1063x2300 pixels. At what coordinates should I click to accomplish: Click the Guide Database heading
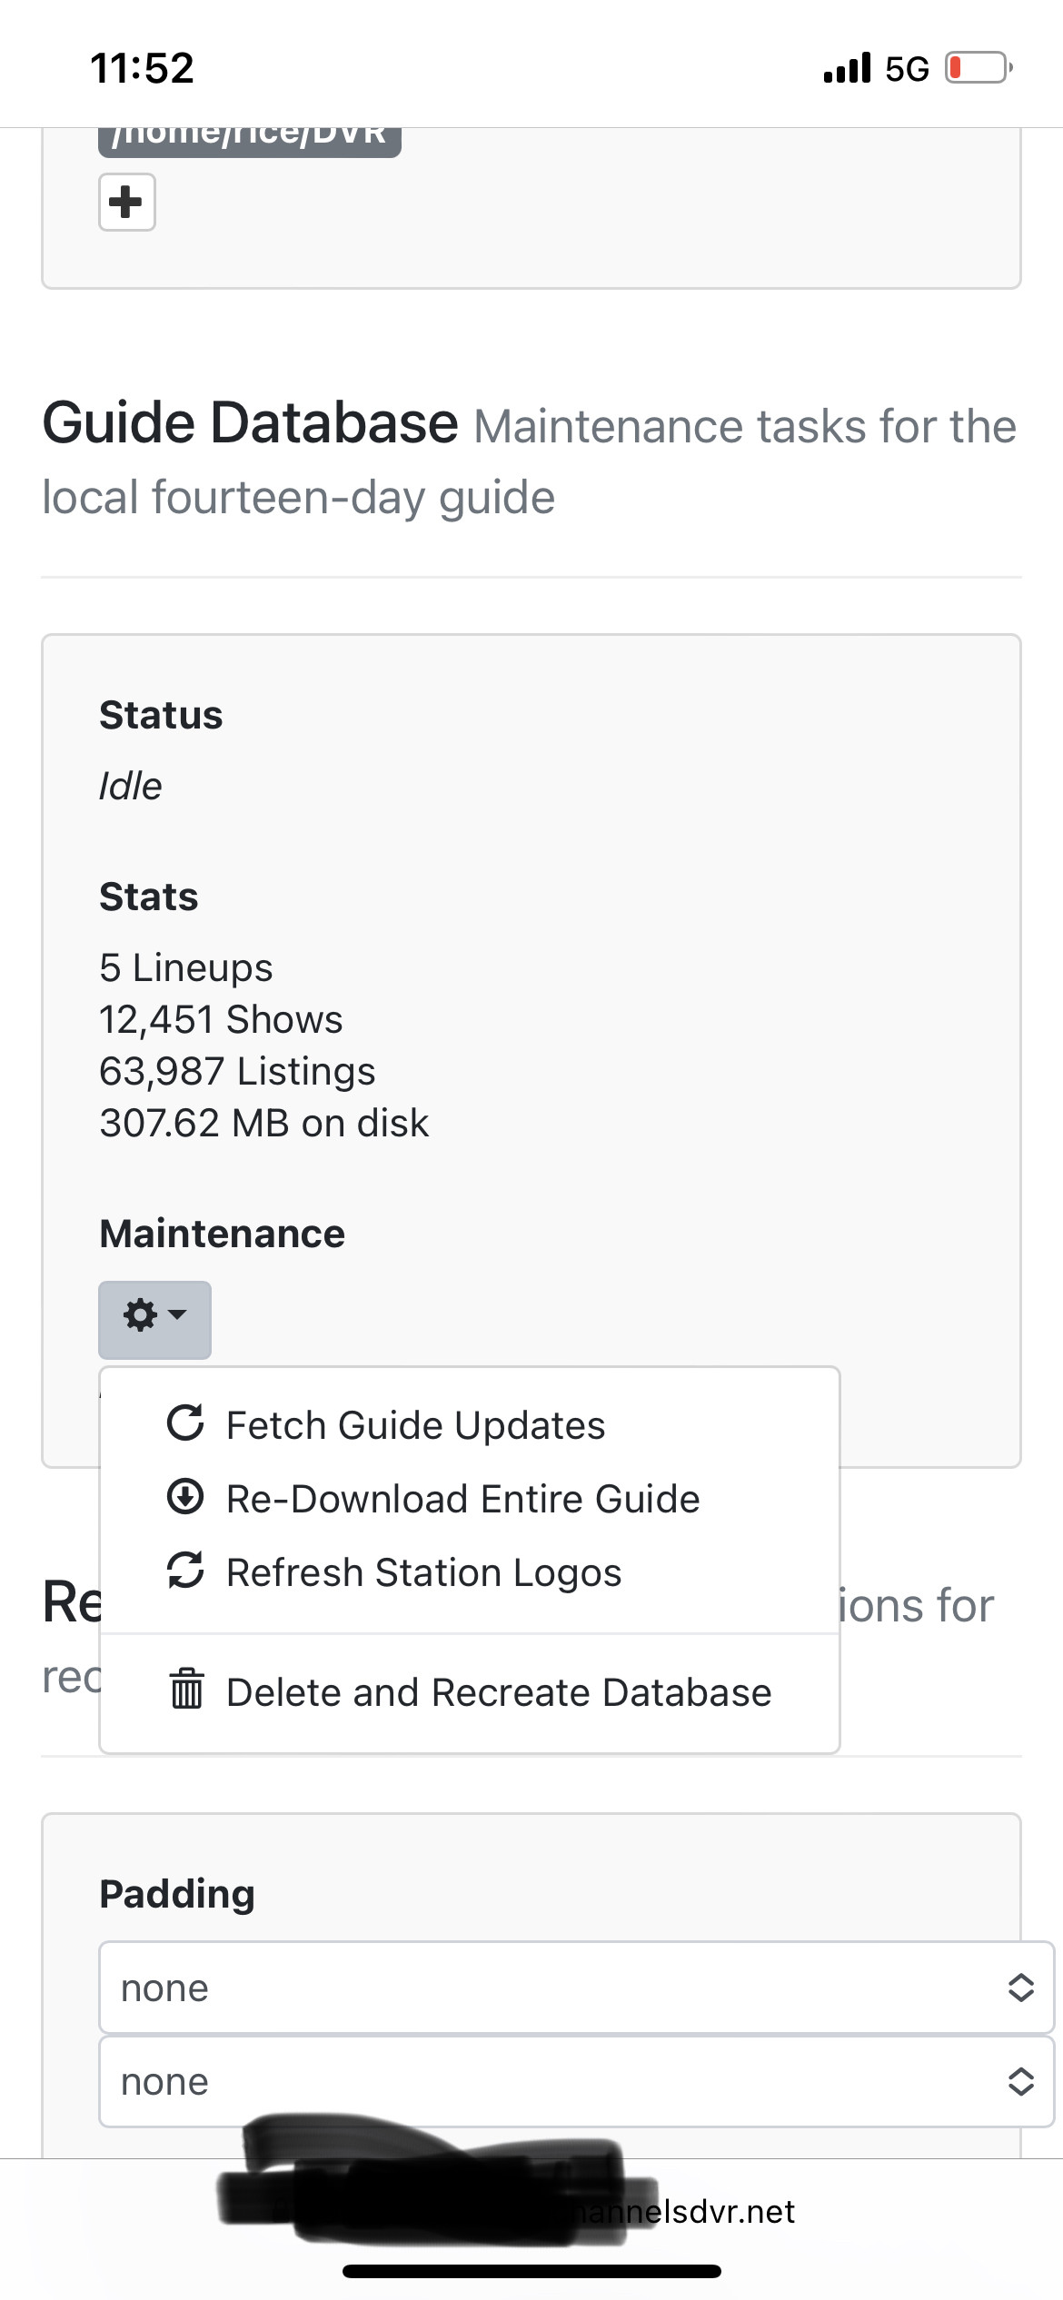pyautogui.click(x=250, y=423)
